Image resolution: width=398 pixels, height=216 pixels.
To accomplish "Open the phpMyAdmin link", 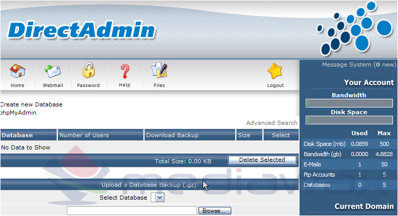I will click(18, 113).
